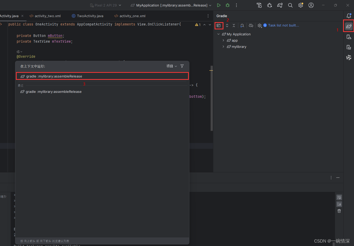The image size is (354, 246).
Task: Switch to the TwoActivity.java editor tab
Action: pos(87,16)
